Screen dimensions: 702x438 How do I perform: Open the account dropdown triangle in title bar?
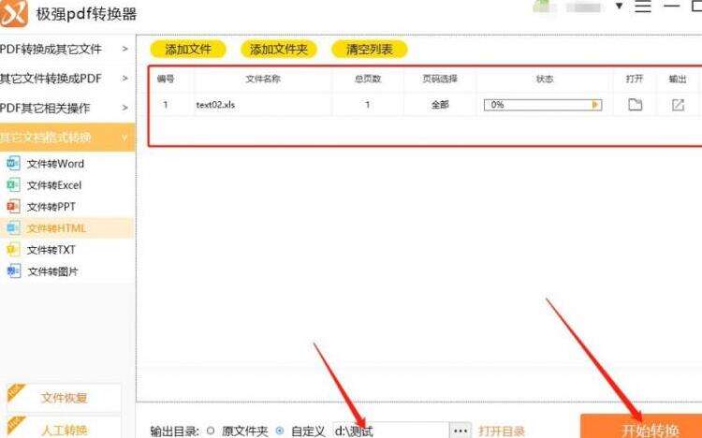(x=620, y=6)
